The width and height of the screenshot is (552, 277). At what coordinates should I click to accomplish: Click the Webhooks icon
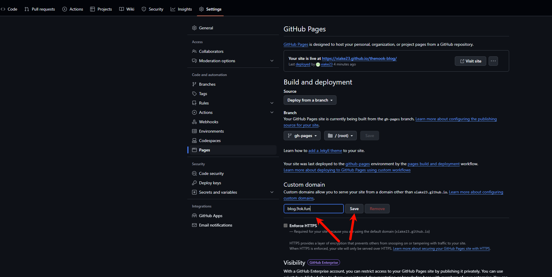pyautogui.click(x=194, y=122)
